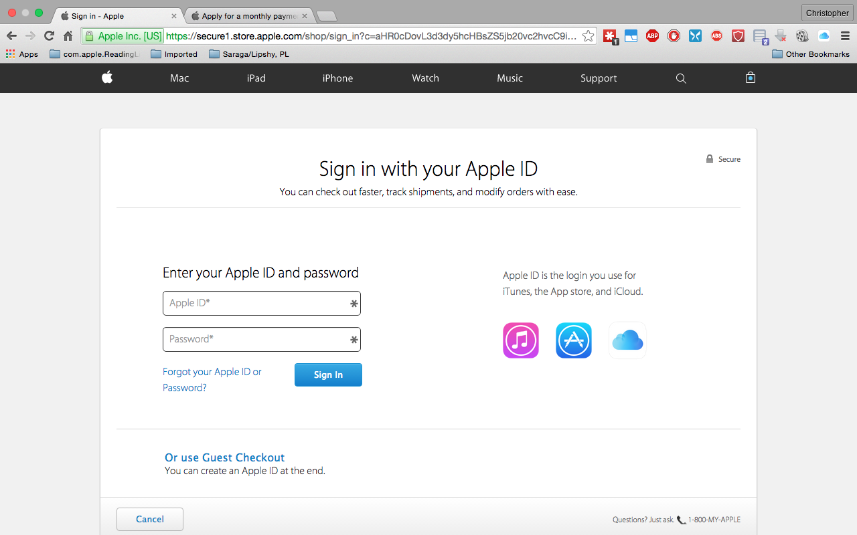
Task: Click the browser home icon
Action: [68, 36]
